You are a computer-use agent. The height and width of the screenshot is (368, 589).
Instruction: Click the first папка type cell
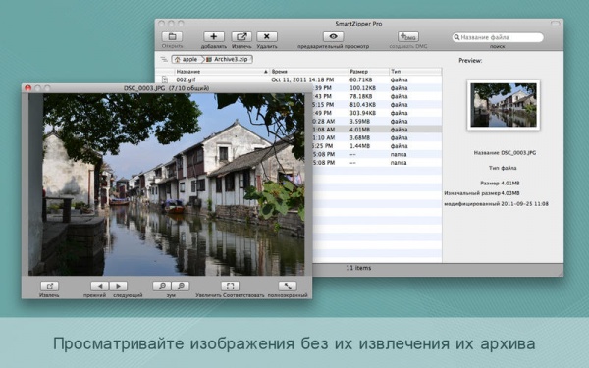click(399, 154)
